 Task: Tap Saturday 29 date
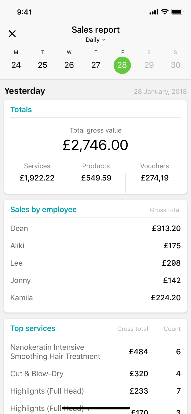(x=149, y=65)
